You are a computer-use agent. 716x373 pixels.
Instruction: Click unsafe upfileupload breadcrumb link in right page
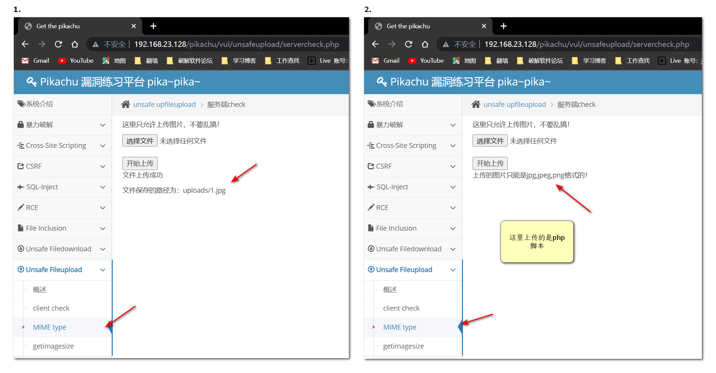(x=515, y=104)
